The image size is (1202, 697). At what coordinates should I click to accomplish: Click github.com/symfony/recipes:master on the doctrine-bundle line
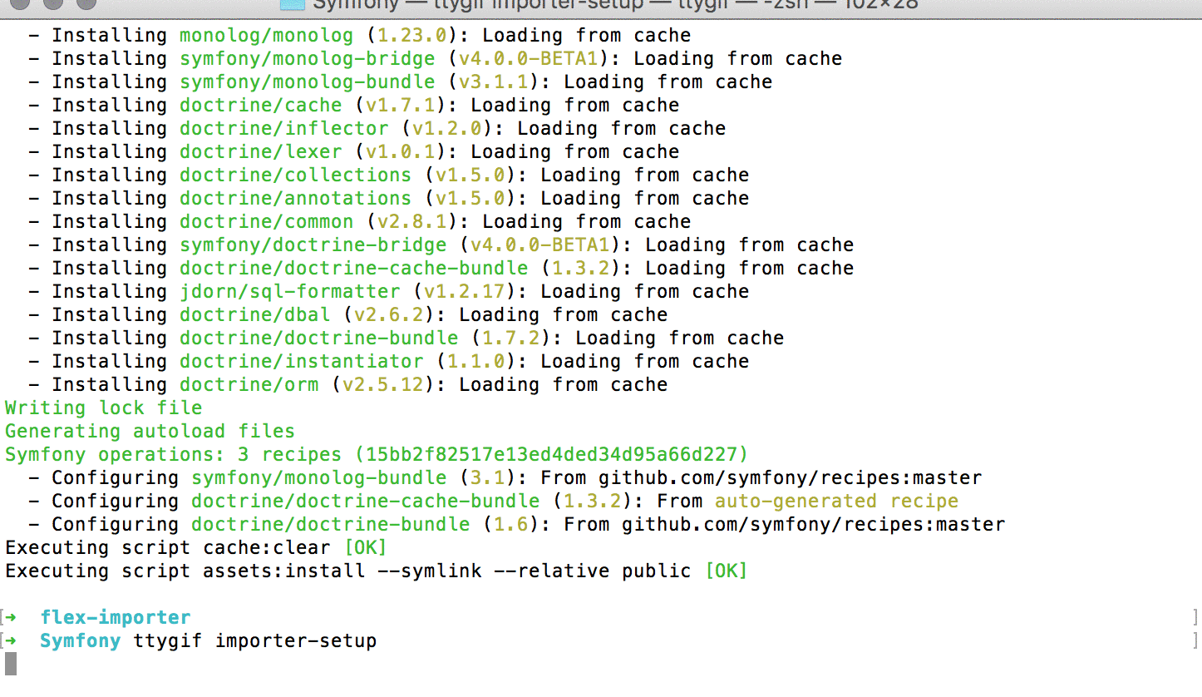(x=813, y=525)
